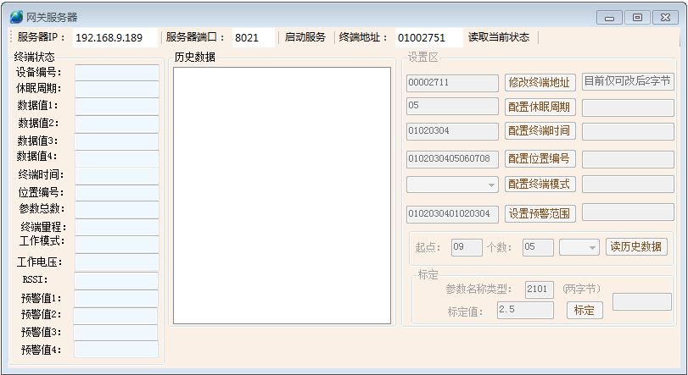This screenshot has width=688, height=375.
Task: Click the 修改终端地址 button
Action: (x=540, y=82)
